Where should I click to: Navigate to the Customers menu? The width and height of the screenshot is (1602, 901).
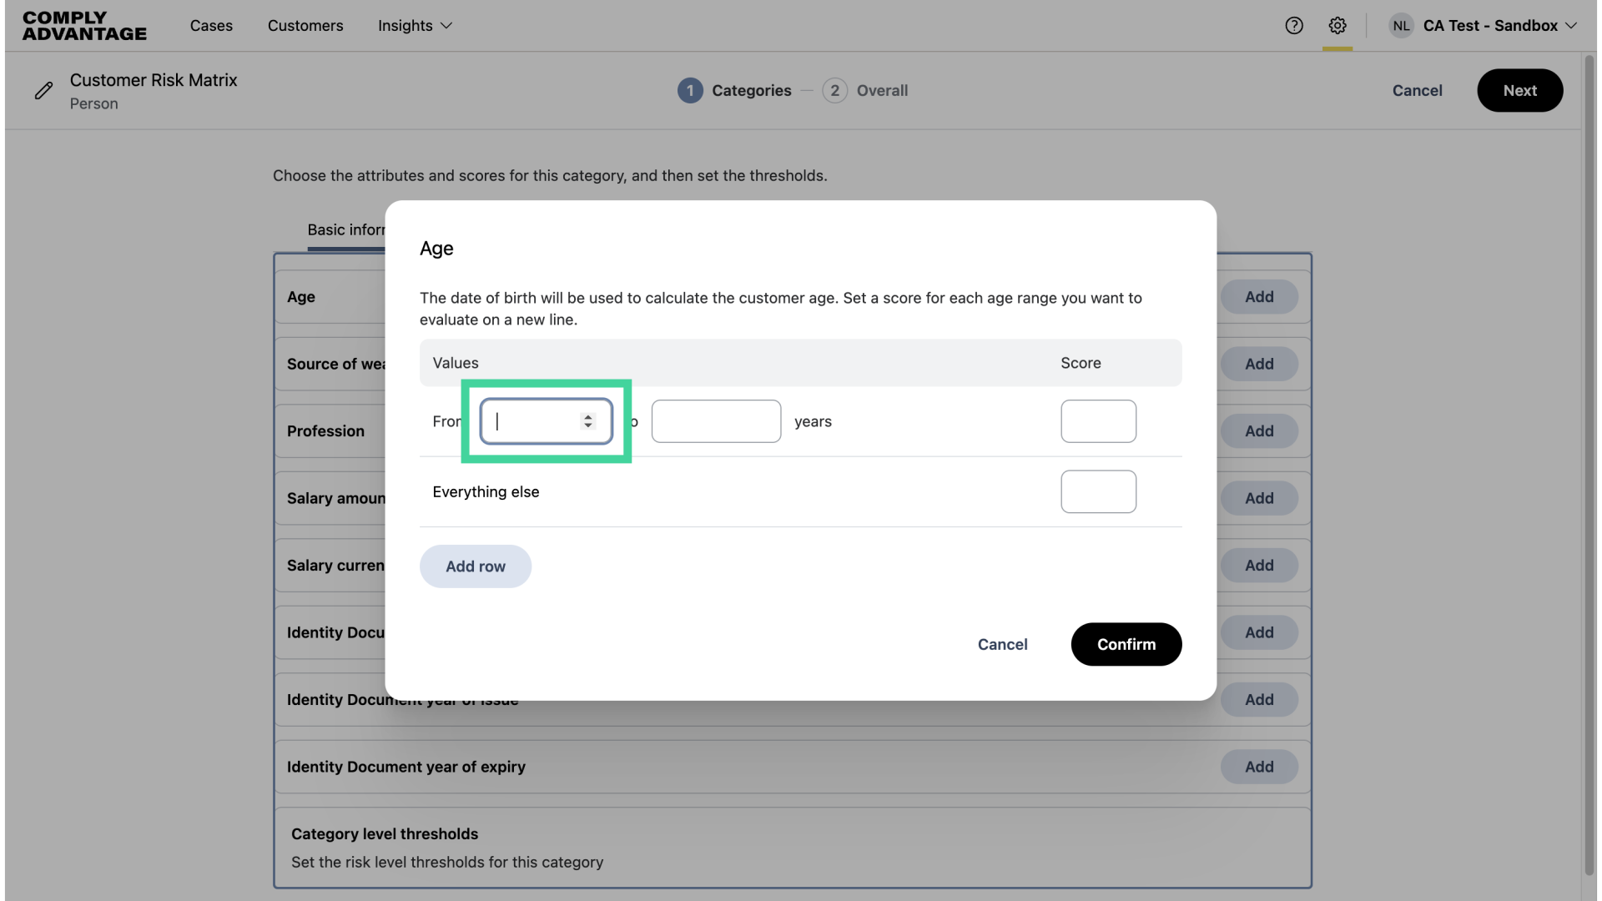click(x=305, y=26)
